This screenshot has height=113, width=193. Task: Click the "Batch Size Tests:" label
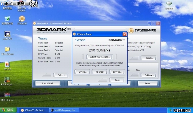[46, 61]
